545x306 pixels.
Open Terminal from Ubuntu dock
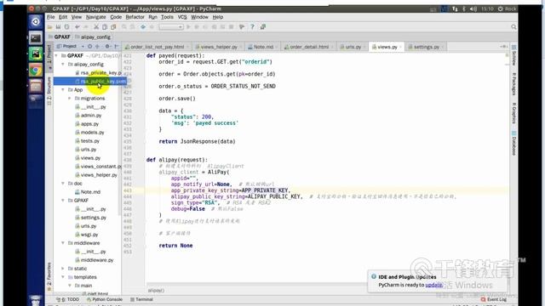[x=36, y=37]
